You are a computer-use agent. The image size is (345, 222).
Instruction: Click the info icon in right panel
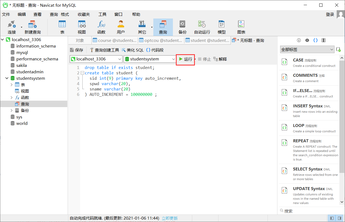pos(299,40)
